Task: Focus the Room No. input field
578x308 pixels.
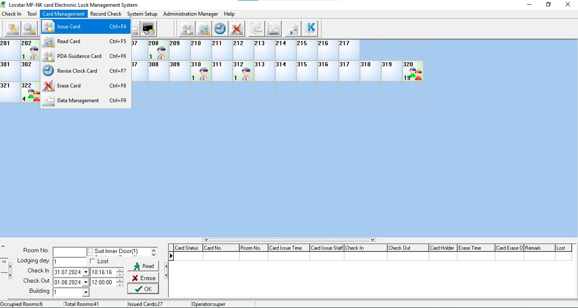Action: 70,252
